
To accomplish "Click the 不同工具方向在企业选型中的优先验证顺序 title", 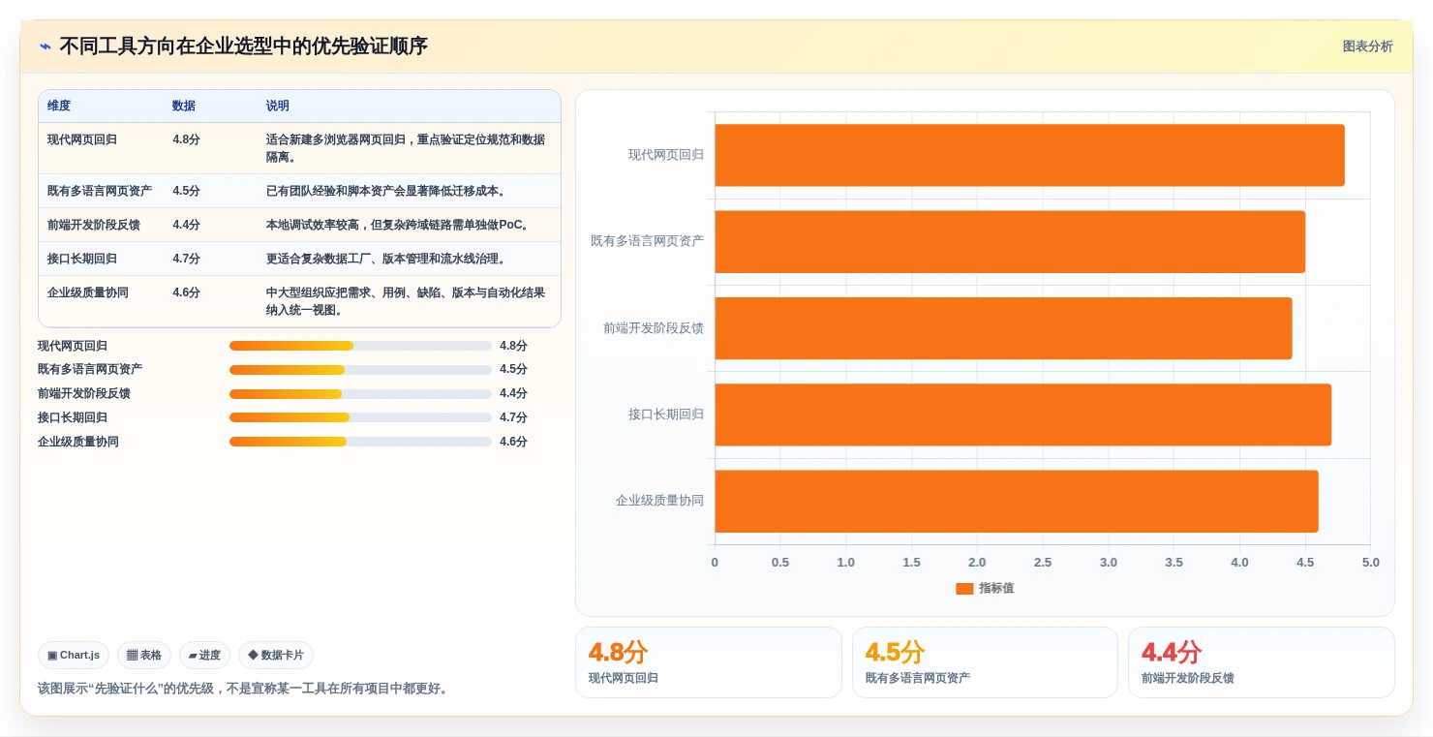I will pos(243,46).
